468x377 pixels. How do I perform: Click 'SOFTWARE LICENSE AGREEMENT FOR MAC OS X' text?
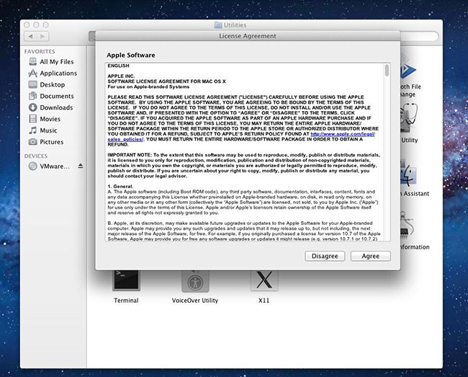(x=166, y=81)
